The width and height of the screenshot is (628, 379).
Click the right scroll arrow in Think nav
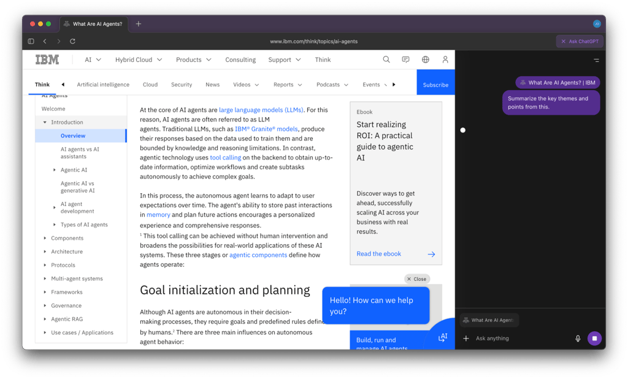point(394,85)
